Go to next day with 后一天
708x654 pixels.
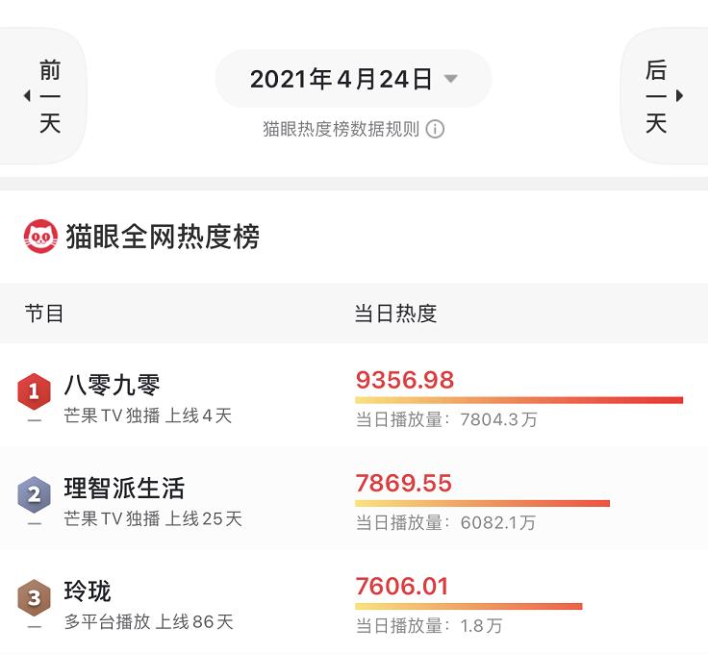click(656, 96)
